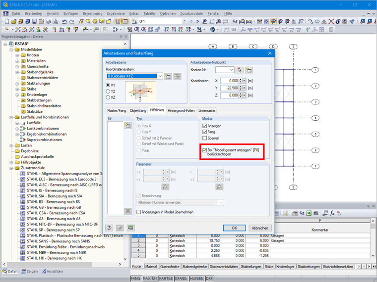Screen dimensions: 377x282
Task: Click the table vertical scrollbar down arrow
Action: coord(373,256)
